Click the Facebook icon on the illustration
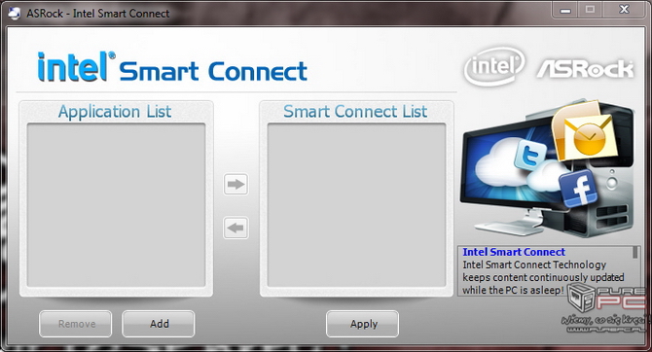652x352 pixels. 578,189
